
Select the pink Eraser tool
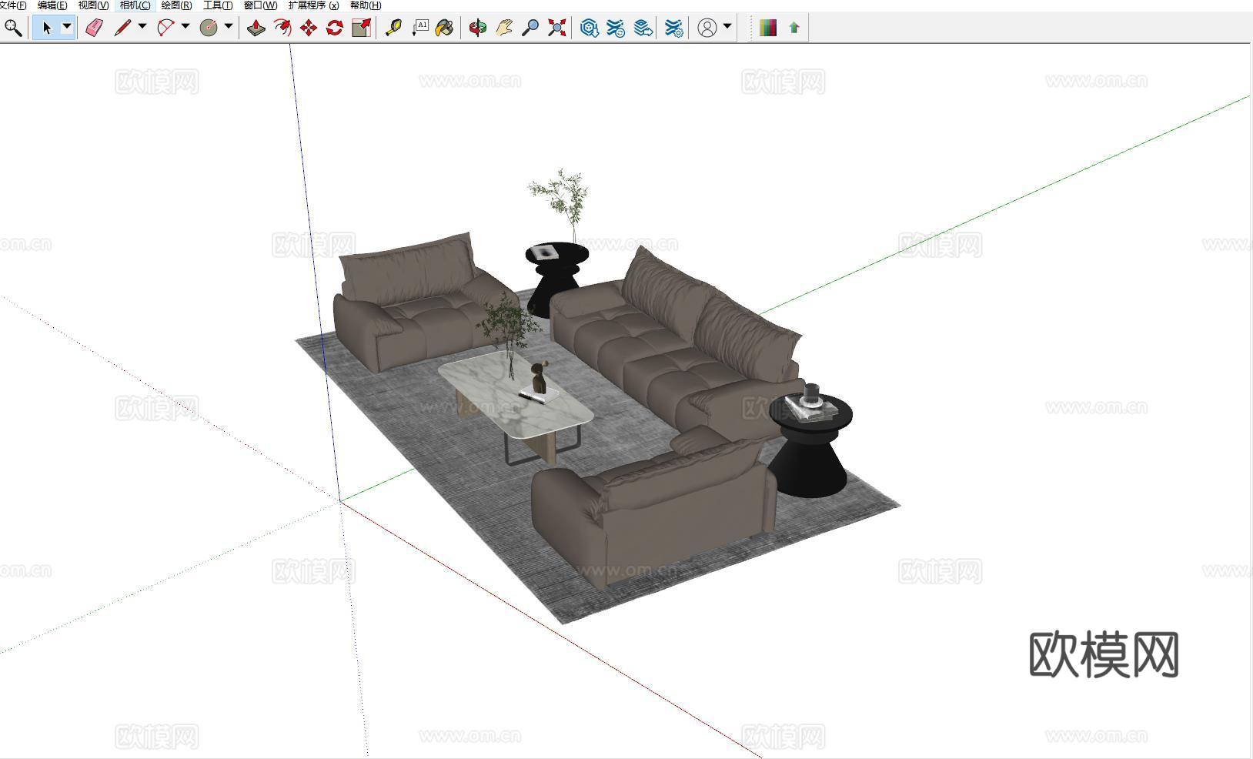point(94,28)
